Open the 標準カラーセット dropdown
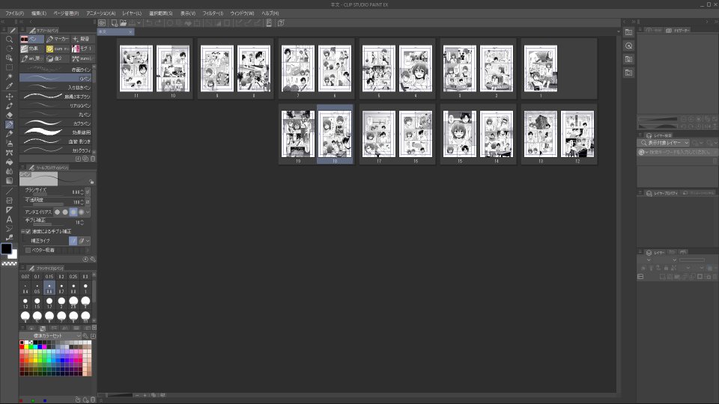Viewport: 719px width, 404px height. (x=51, y=336)
